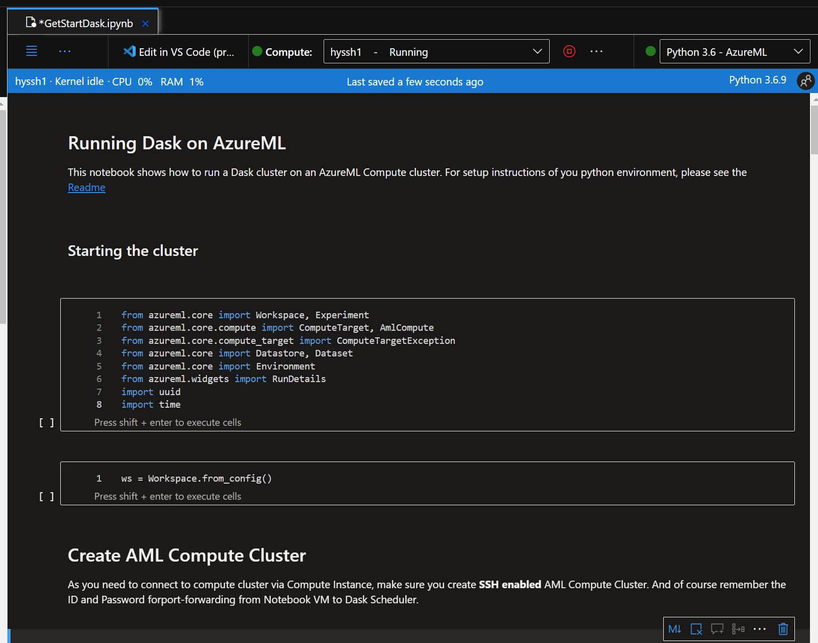Open more compute options ellipsis
The height and width of the screenshot is (643, 818).
click(596, 51)
